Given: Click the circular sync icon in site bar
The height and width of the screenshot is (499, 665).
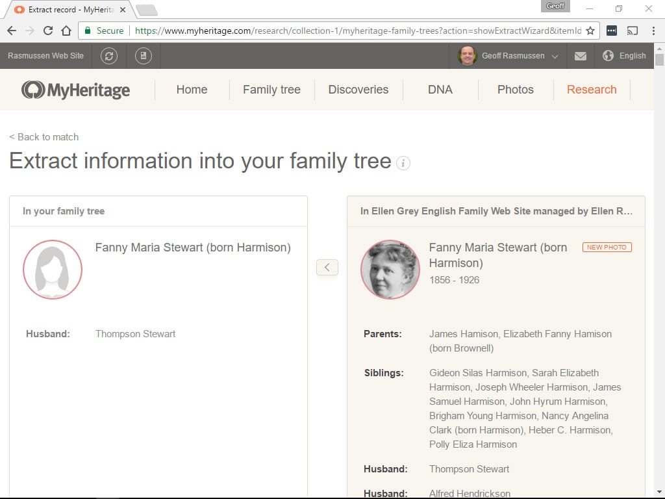Looking at the screenshot, I should click(109, 56).
